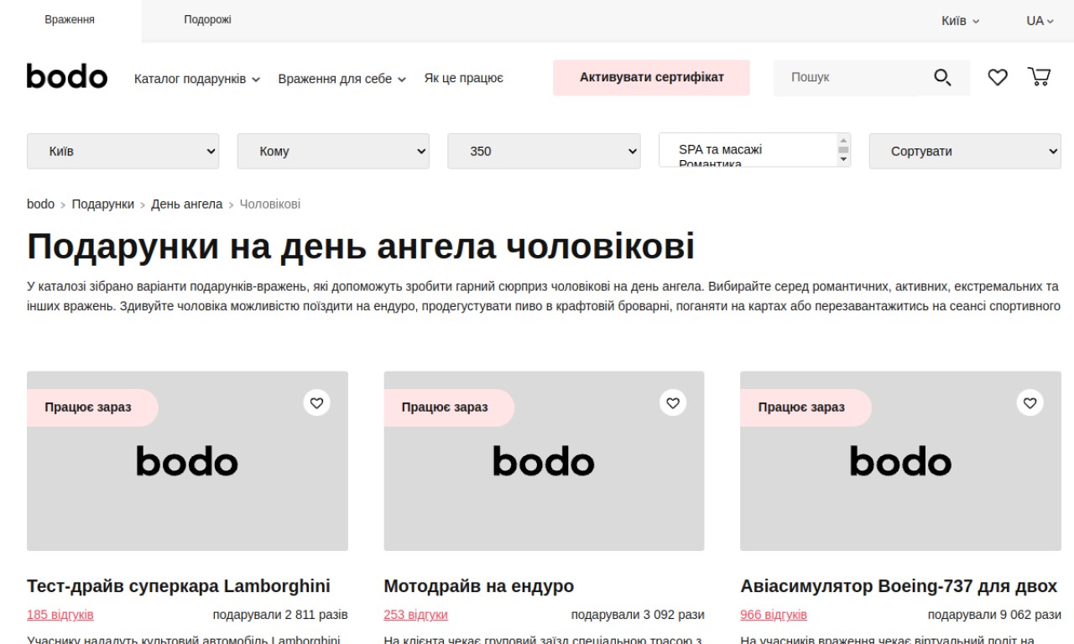This screenshot has width=1074, height=644.
Task: Open the shopping cart icon
Action: pos(1039,77)
